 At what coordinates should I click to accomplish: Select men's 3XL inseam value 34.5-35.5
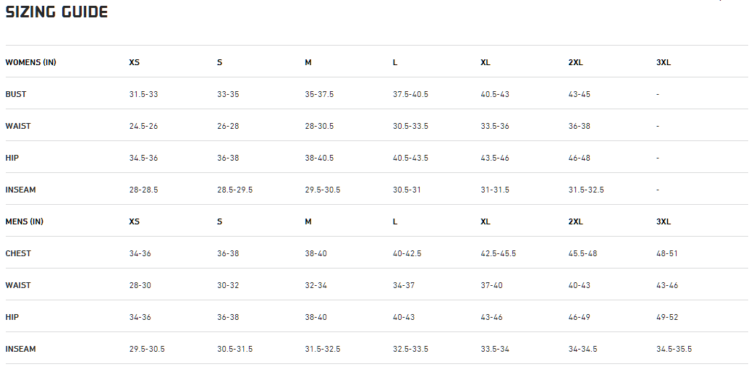coord(674,349)
